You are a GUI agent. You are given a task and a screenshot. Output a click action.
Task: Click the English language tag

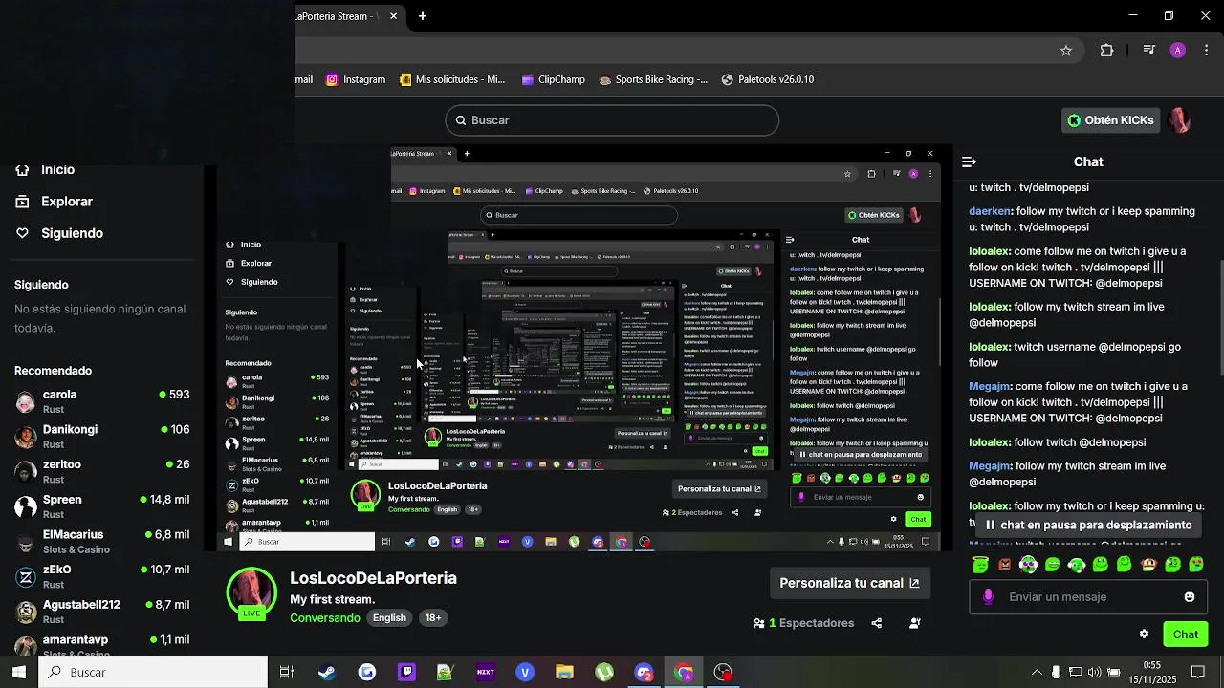coord(389,618)
